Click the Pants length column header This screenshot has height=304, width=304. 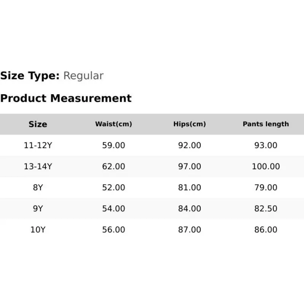pyautogui.click(x=266, y=124)
